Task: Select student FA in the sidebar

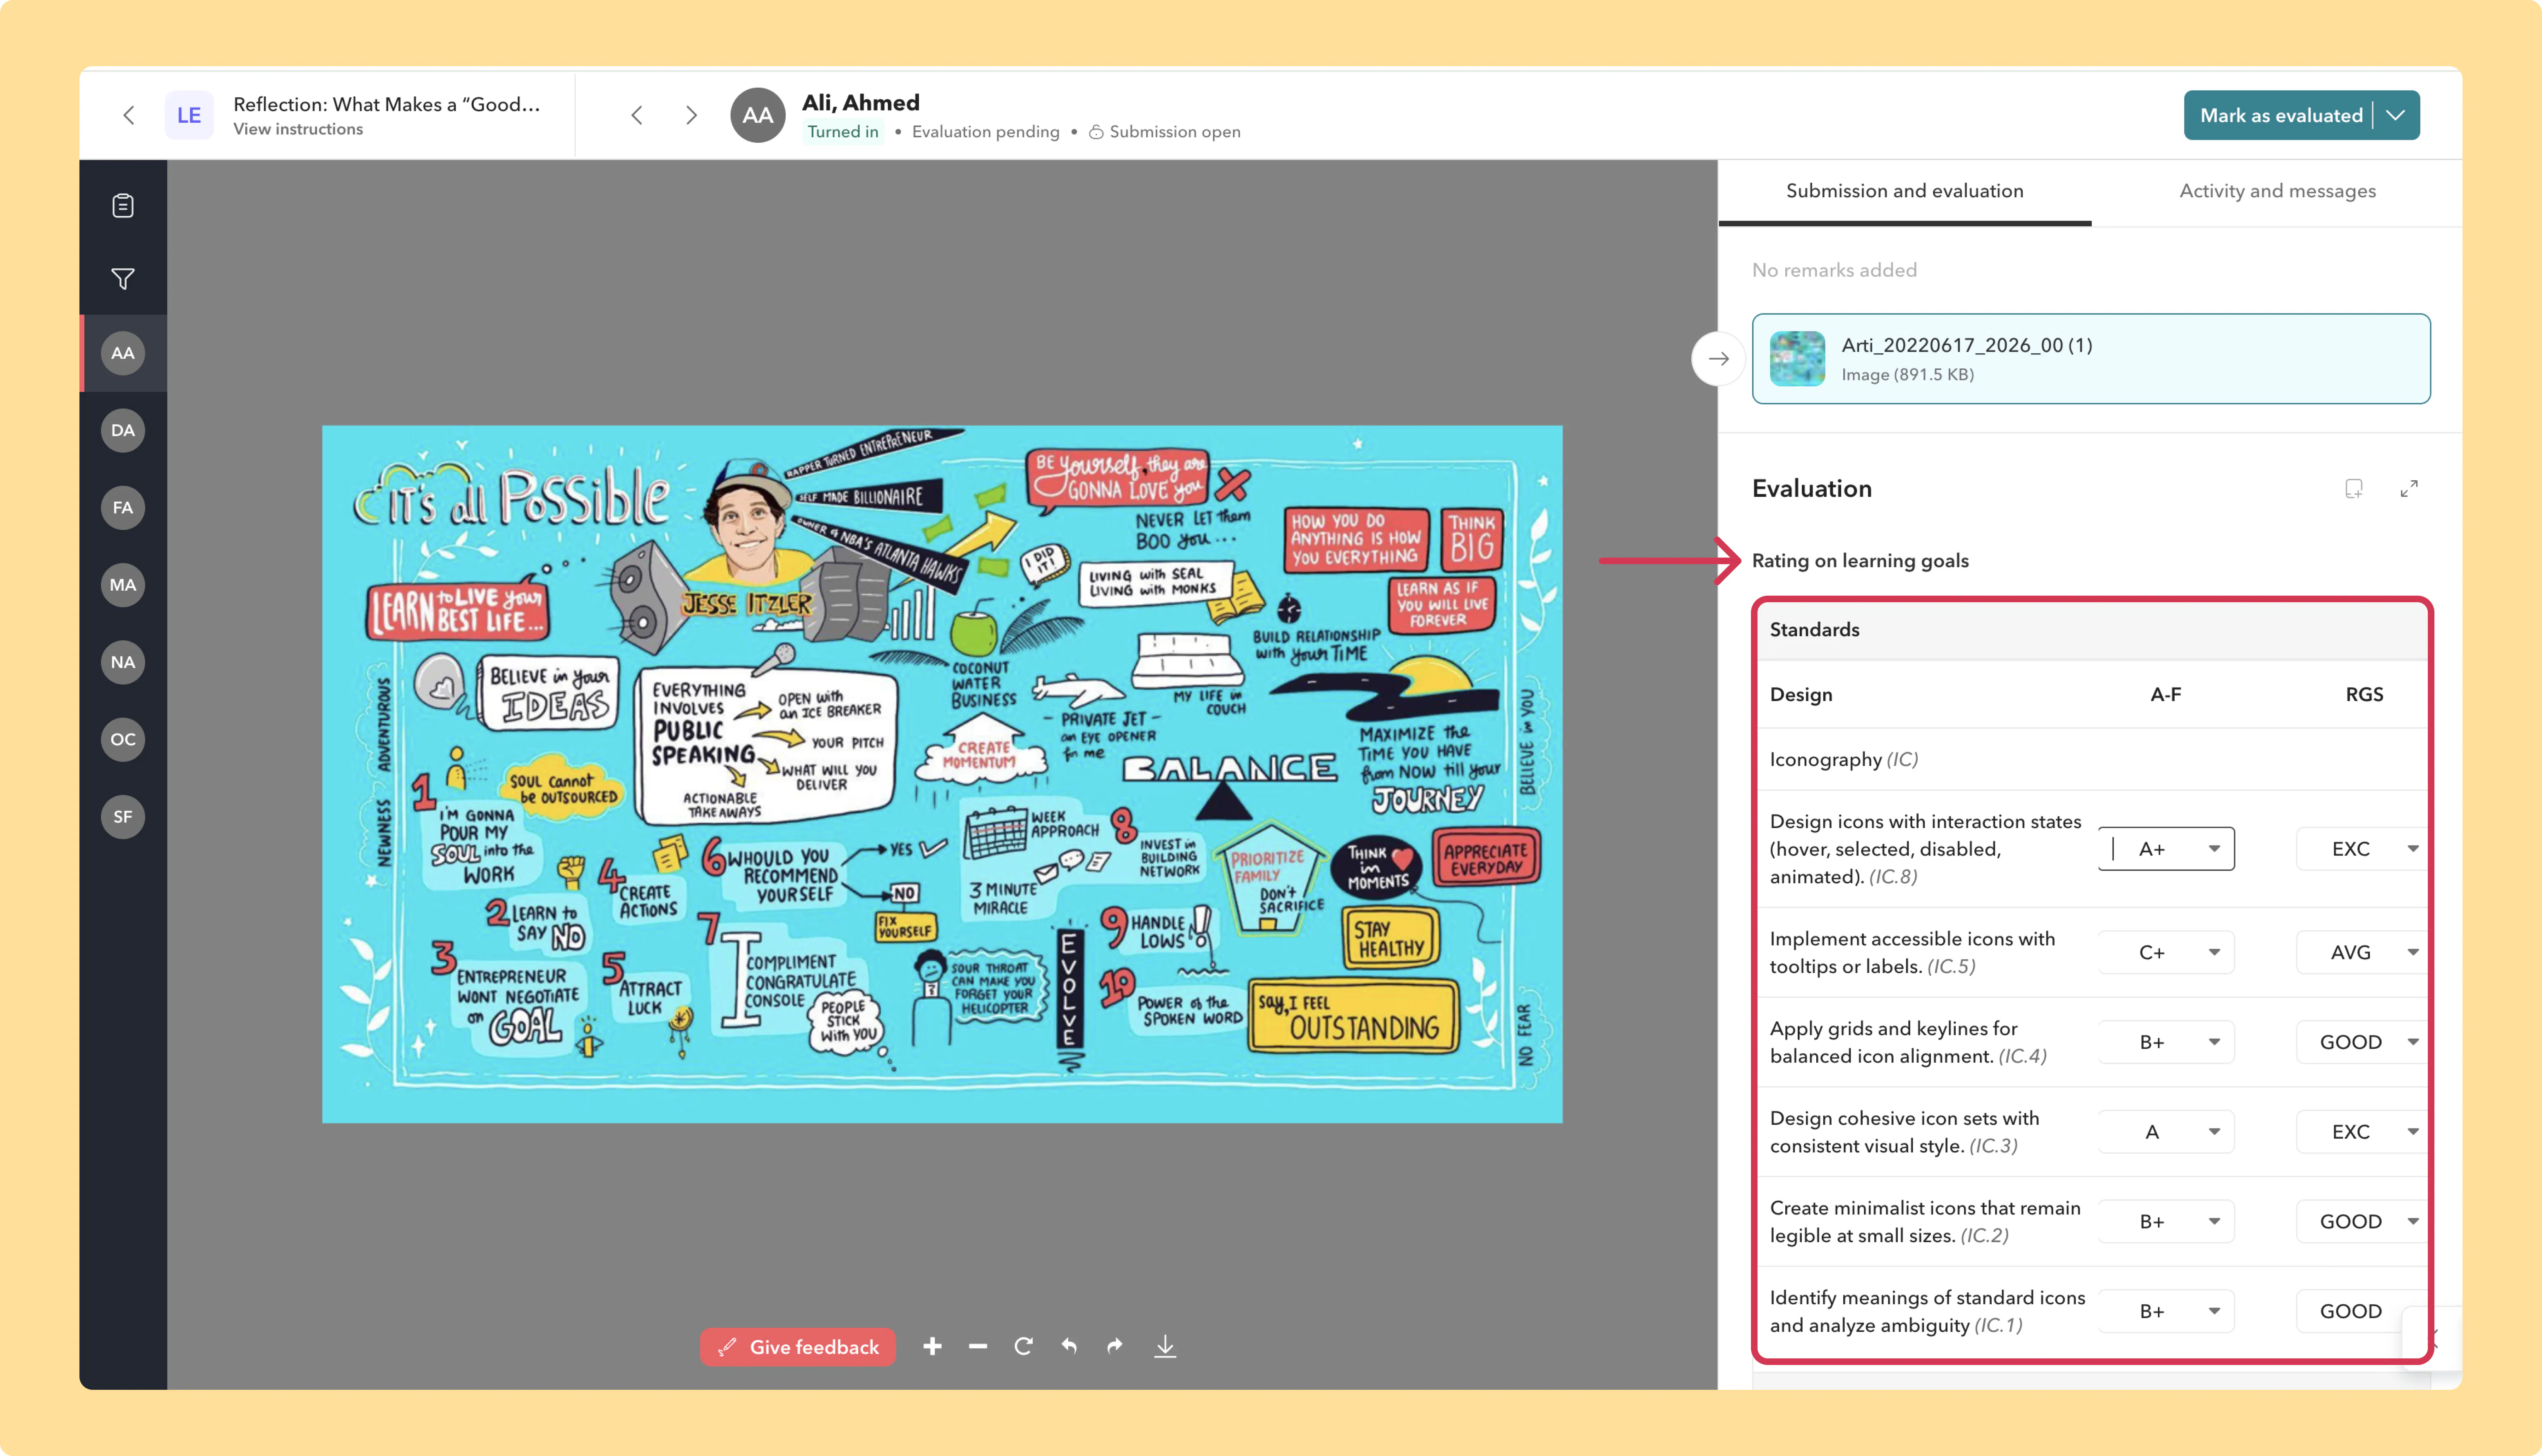Action: pos(123,508)
